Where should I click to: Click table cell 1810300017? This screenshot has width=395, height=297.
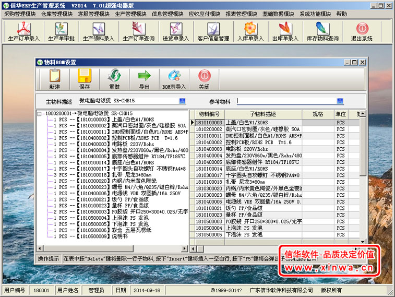point(209,175)
